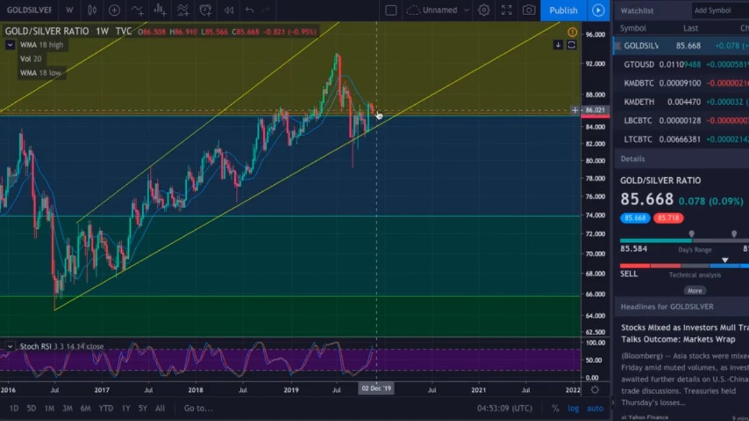Screen dimensions: 749x421
Task: Set chart range to 1M
Action: [x=49, y=408]
